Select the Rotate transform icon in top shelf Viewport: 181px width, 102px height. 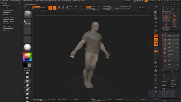[67, 8]
